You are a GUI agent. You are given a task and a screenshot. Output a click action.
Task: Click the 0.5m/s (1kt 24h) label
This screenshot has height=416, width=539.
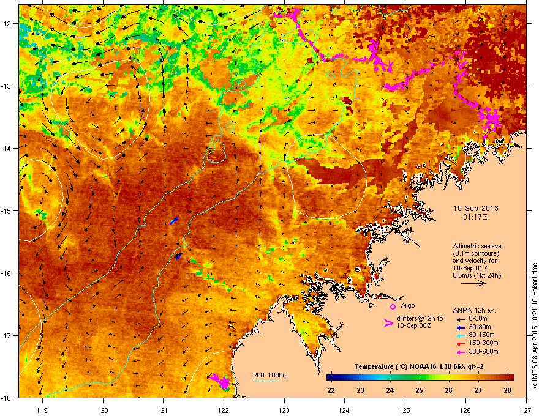[x=477, y=275]
